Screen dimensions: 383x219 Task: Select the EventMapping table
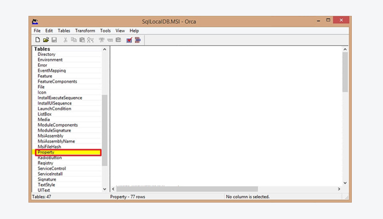pos(51,71)
